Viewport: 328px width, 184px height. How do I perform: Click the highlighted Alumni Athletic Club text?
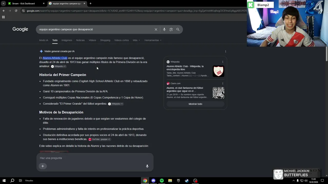coord(55,58)
